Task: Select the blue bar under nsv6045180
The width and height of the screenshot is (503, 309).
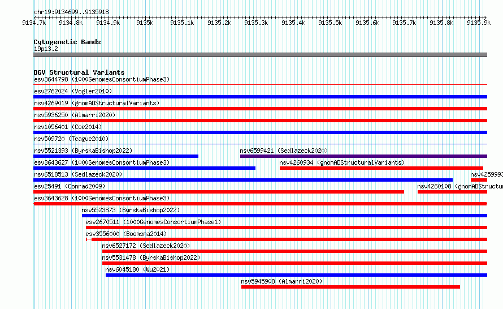Action: coord(296,275)
